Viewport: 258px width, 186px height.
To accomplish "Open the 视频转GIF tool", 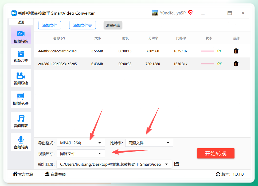I will pos(21,99).
